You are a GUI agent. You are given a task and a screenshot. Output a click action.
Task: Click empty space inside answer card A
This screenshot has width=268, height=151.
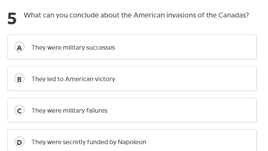(x=188, y=48)
